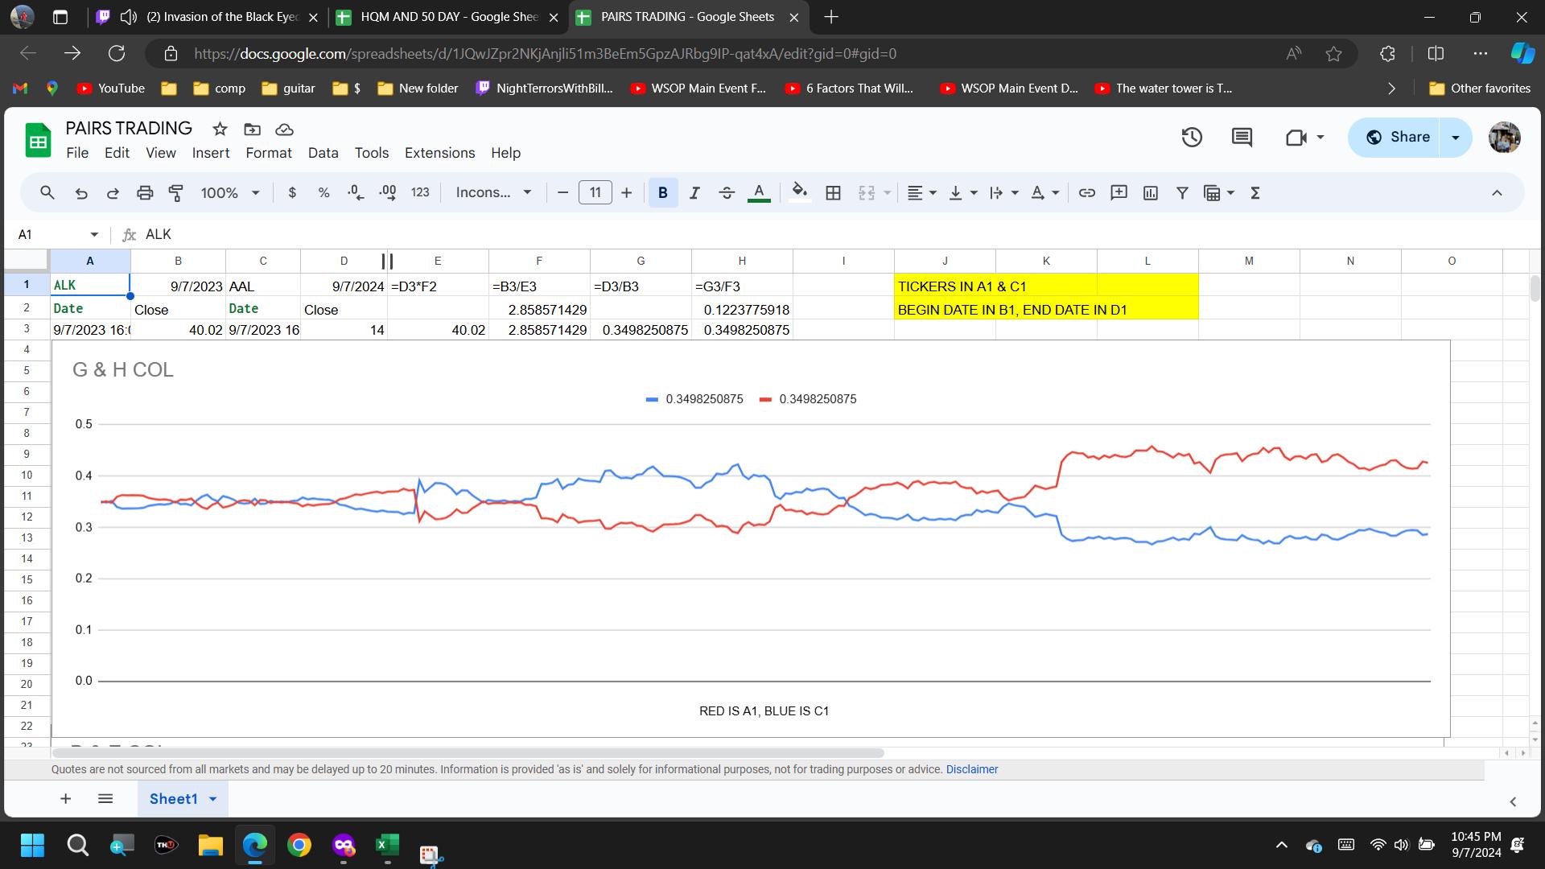Insert a comment on cell A1

[x=1119, y=192]
